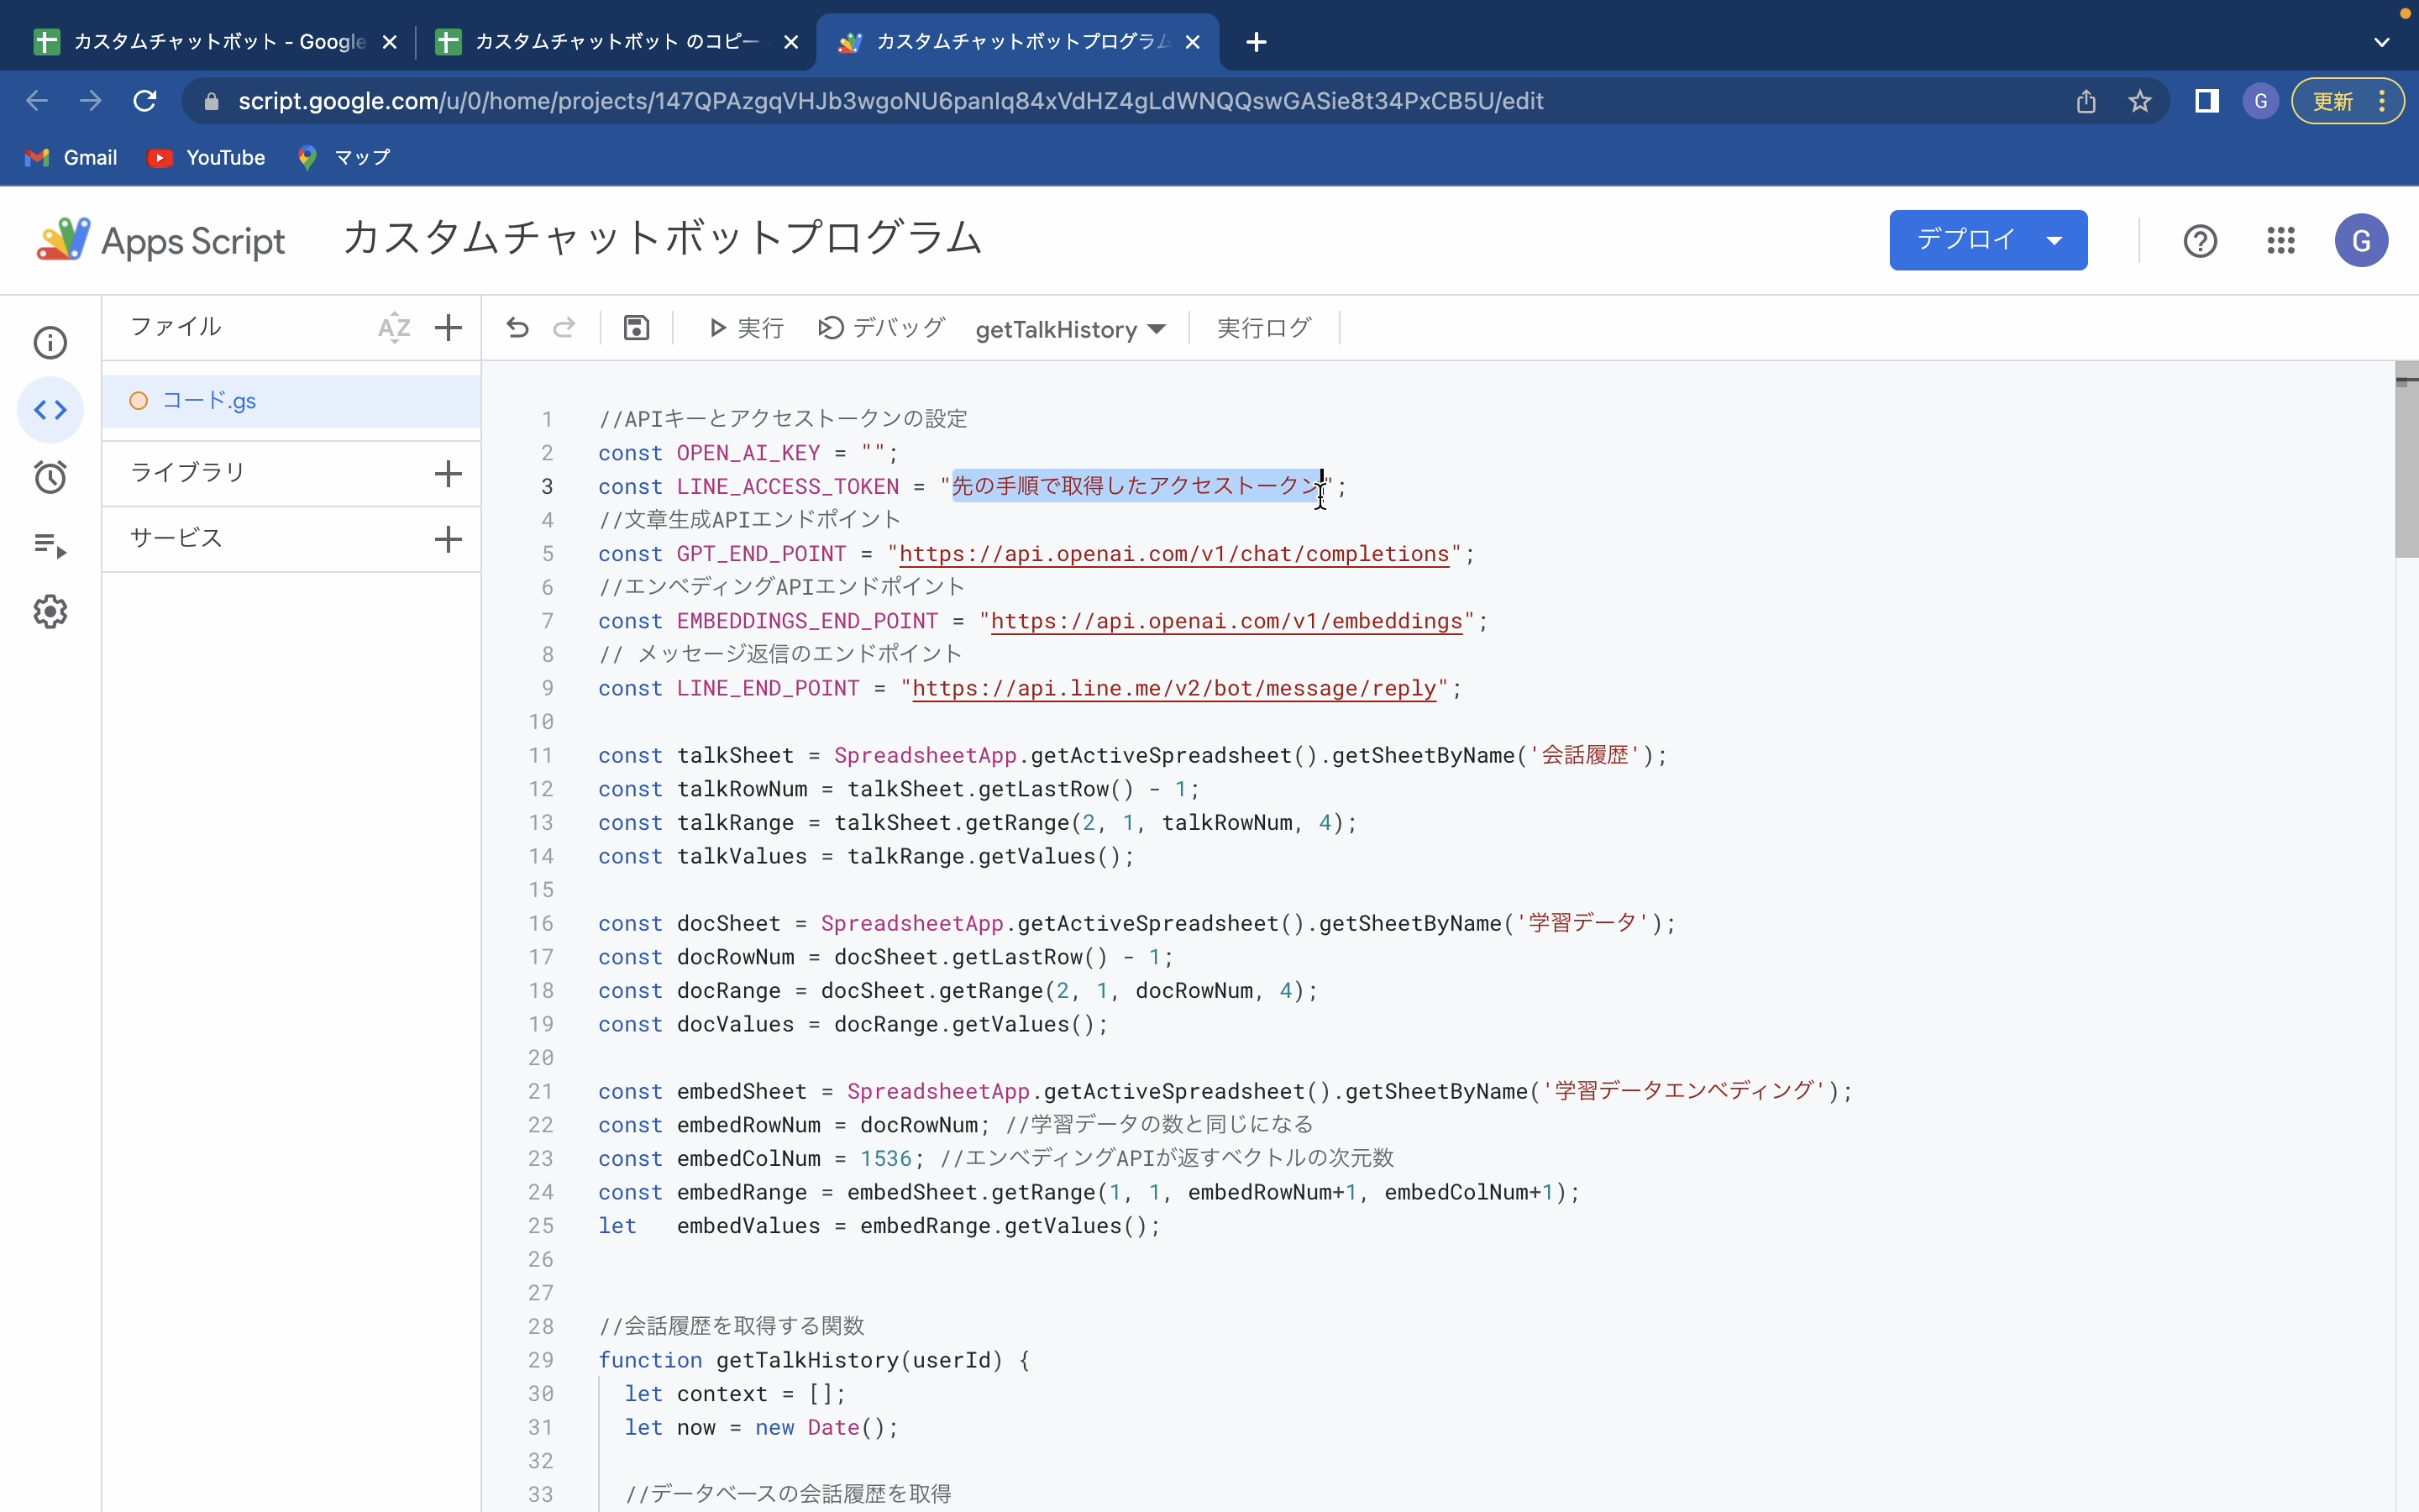Save the current project
The height and width of the screenshot is (1512, 2419).
click(x=637, y=327)
